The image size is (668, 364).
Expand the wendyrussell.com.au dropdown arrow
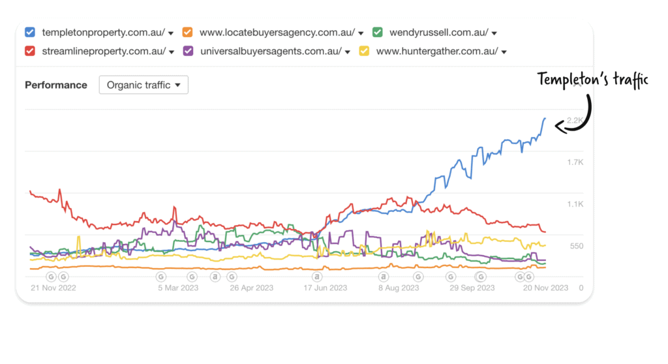(x=494, y=33)
